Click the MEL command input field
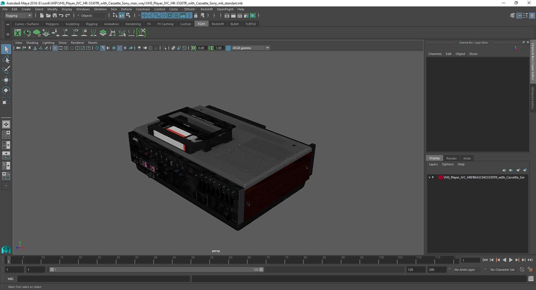 pos(104,279)
